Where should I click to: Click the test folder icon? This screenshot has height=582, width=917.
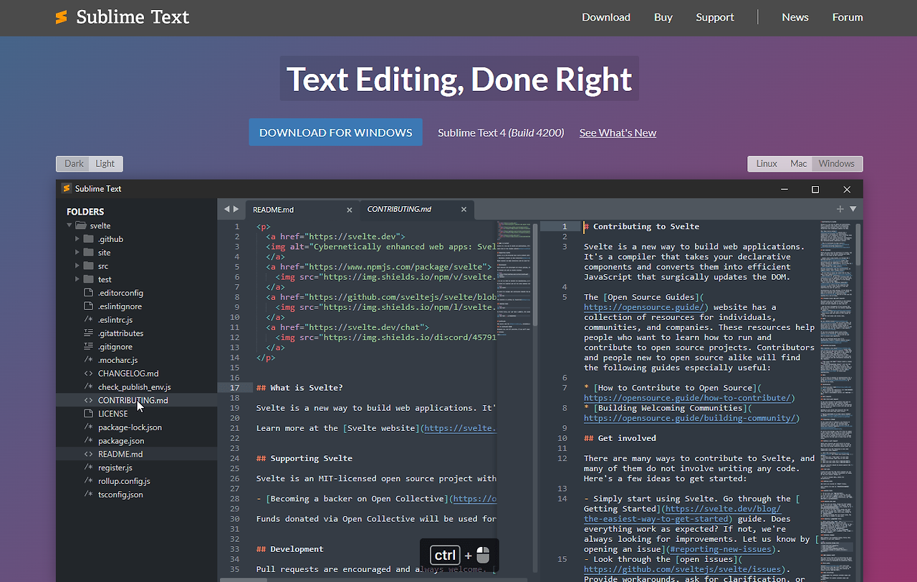[x=88, y=279]
